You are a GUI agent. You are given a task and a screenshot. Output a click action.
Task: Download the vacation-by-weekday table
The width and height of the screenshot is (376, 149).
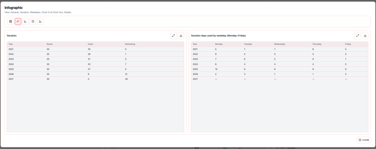click(365, 36)
